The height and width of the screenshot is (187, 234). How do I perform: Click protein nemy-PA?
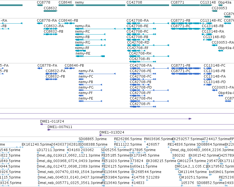coord(97,74)
